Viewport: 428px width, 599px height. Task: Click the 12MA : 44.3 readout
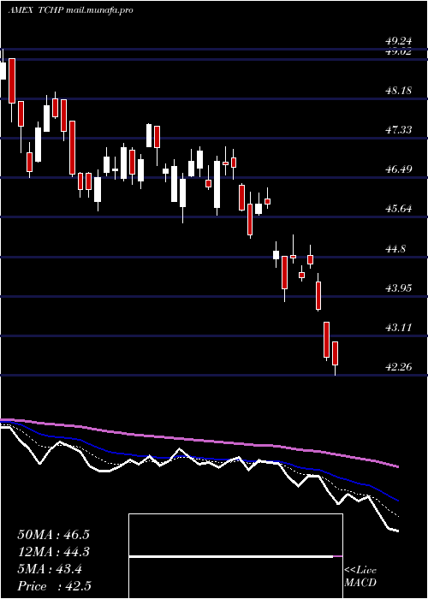pos(53,552)
